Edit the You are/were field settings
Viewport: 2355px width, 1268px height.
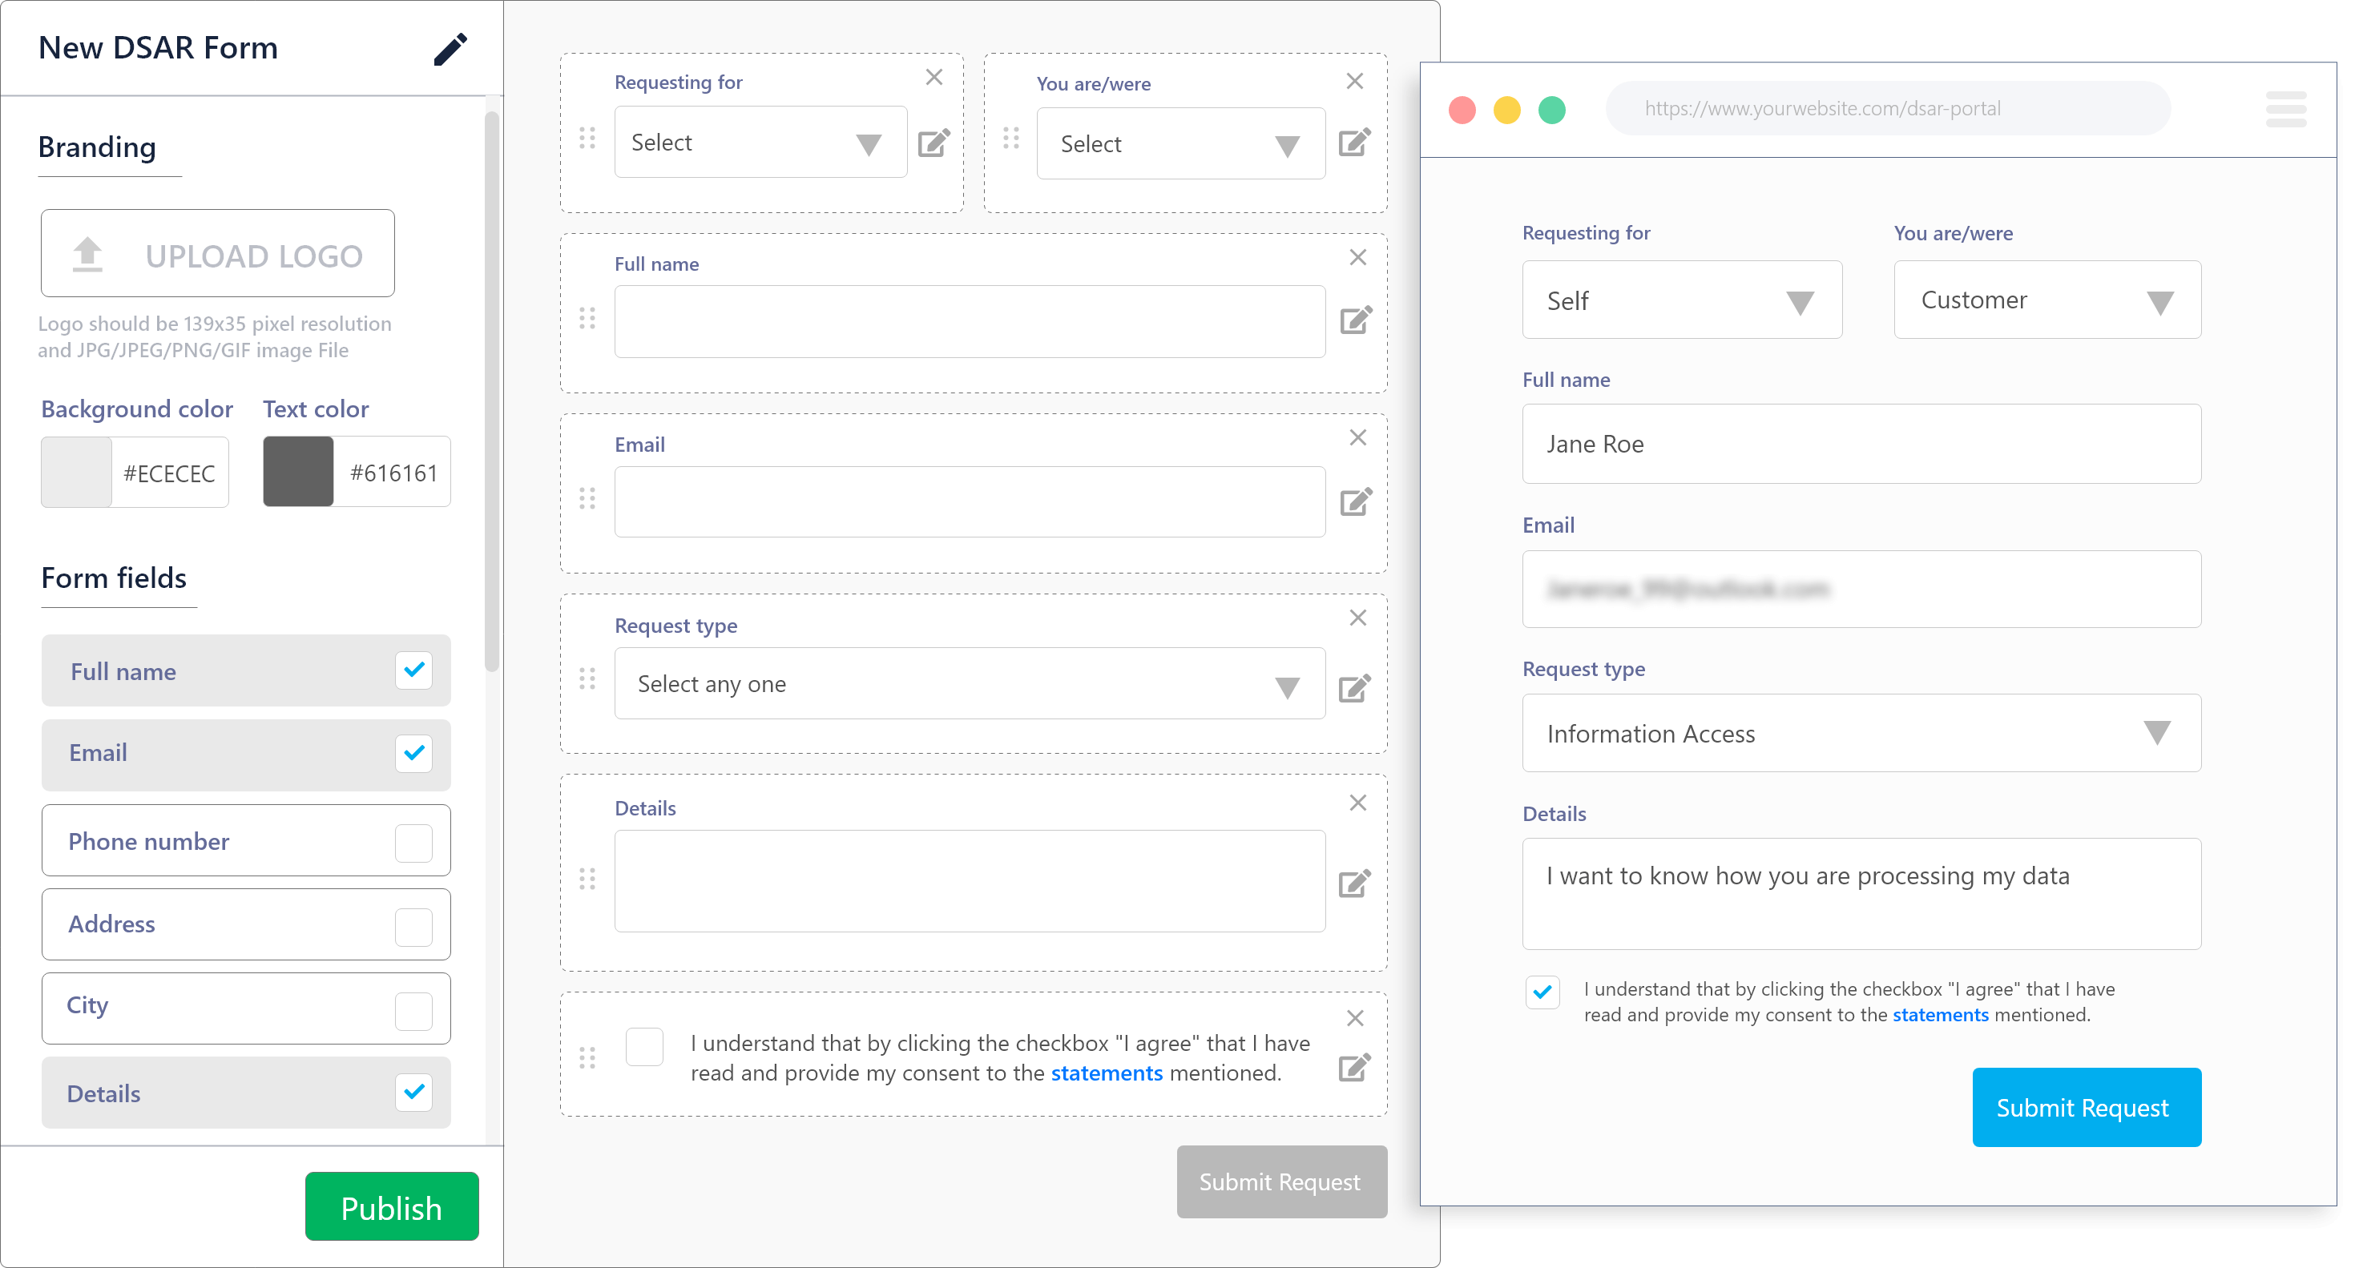coord(1354,143)
